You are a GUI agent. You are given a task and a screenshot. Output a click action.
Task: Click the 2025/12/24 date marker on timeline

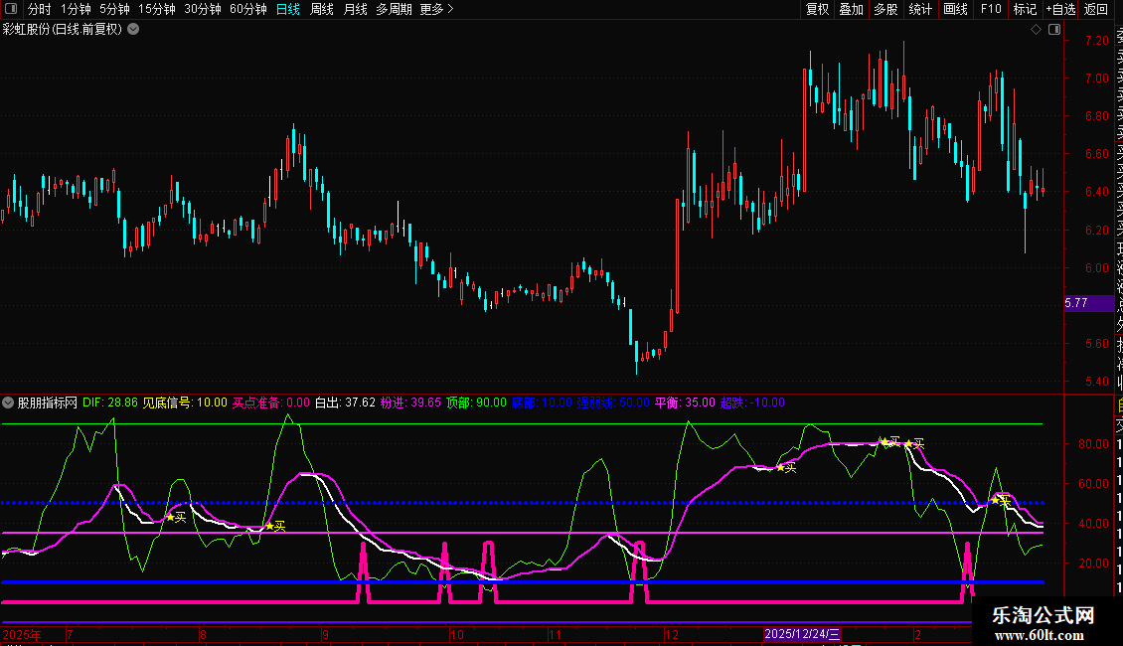803,634
